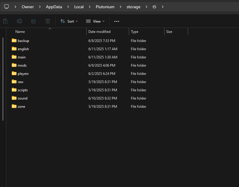Expand the chevron after storage breadcrumb
The height and width of the screenshot is (187, 239).
146,7
